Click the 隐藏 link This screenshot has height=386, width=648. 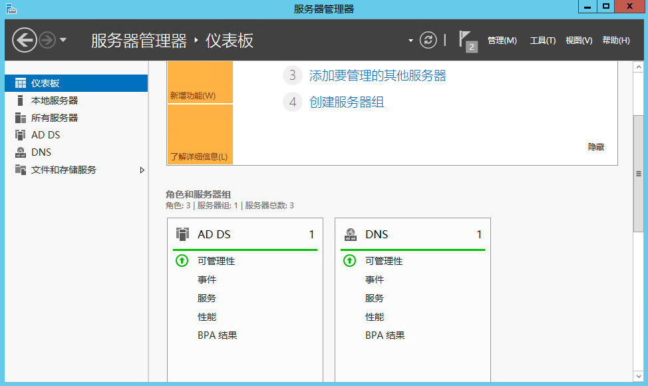click(x=596, y=146)
